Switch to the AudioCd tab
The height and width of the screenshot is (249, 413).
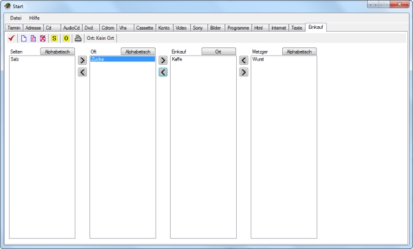point(72,28)
